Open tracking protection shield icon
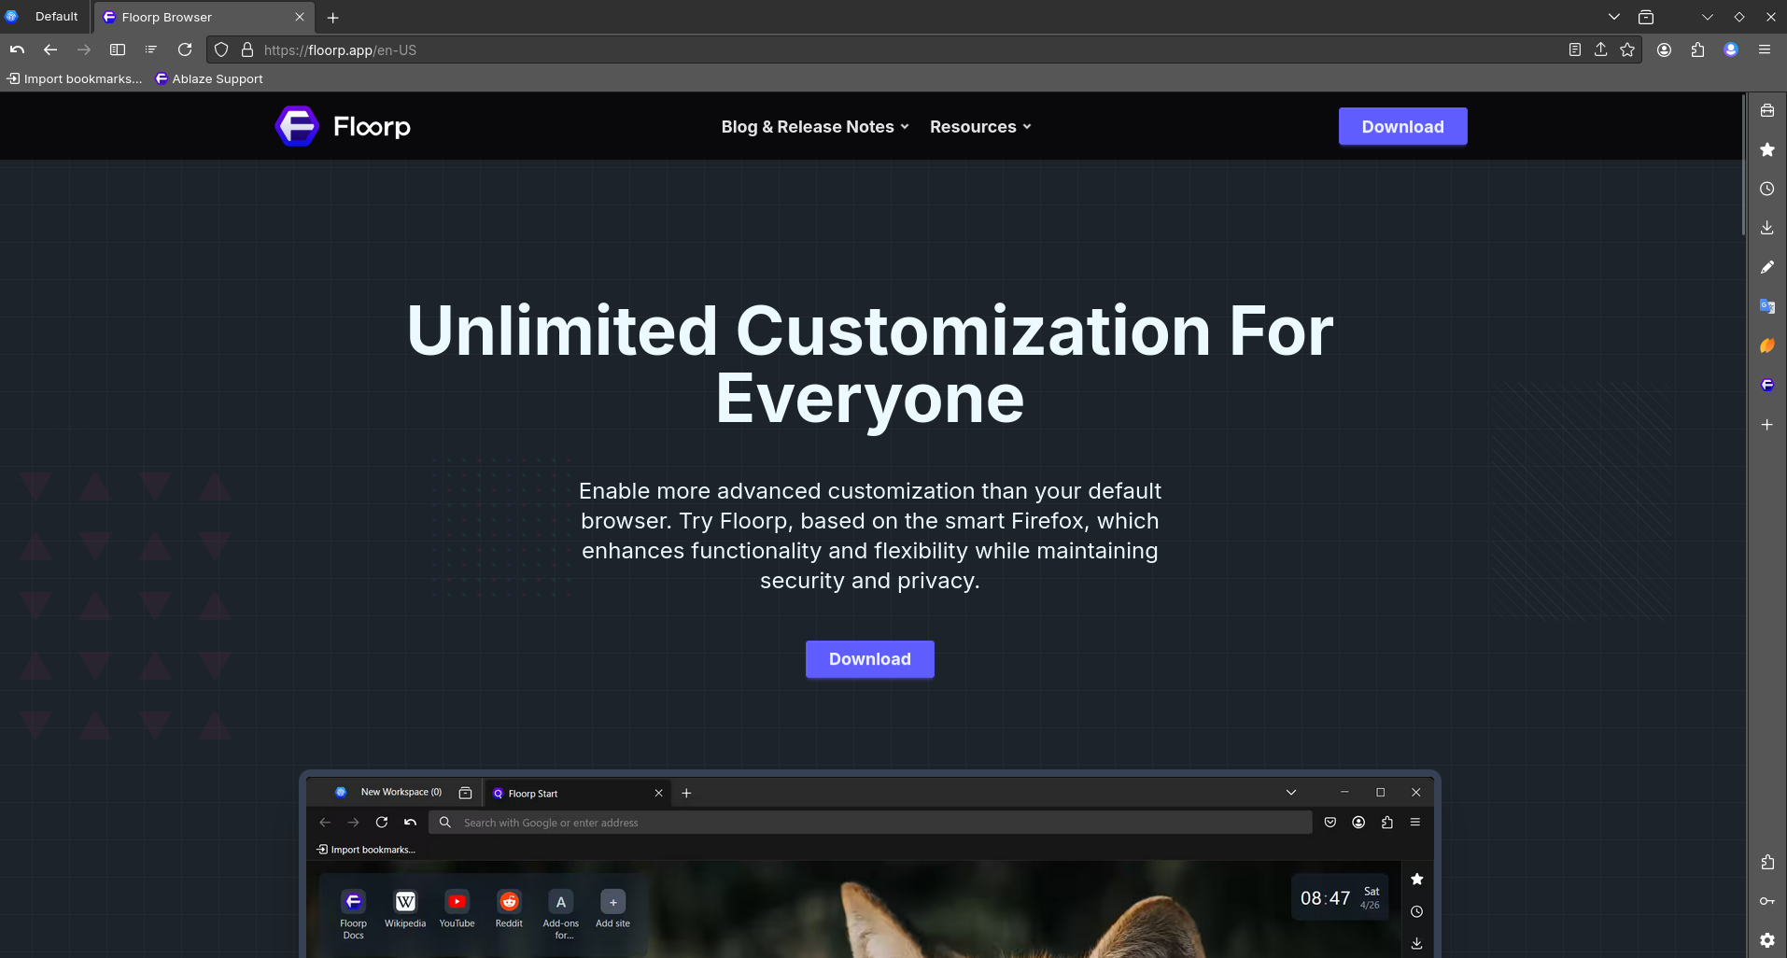 click(221, 49)
